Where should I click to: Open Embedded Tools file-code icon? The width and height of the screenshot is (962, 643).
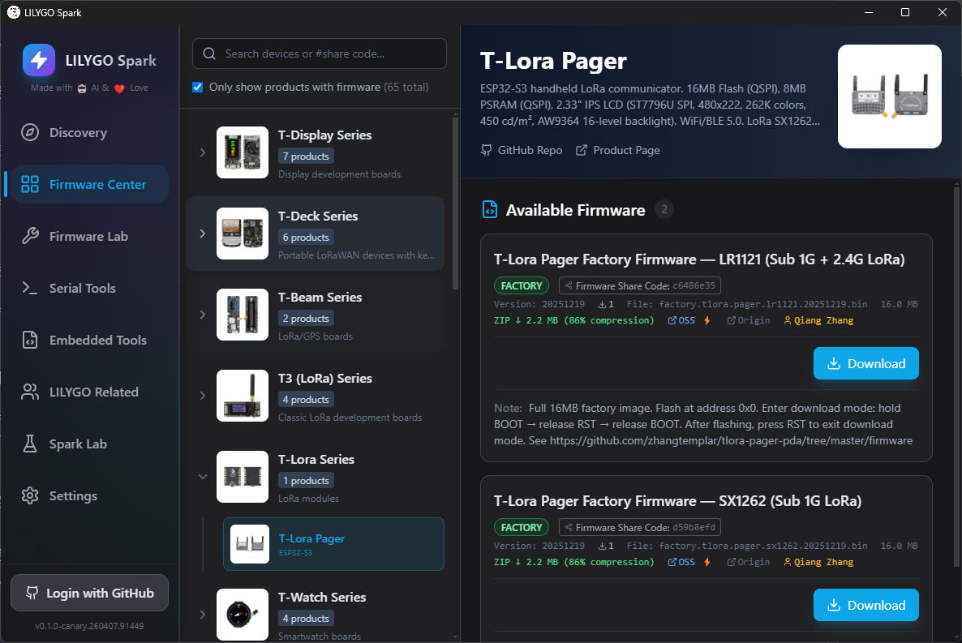pos(30,341)
